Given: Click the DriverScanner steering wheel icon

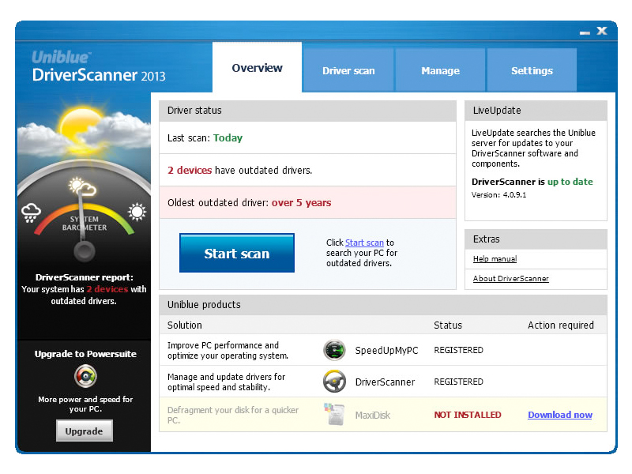Looking at the screenshot, I should 334,382.
